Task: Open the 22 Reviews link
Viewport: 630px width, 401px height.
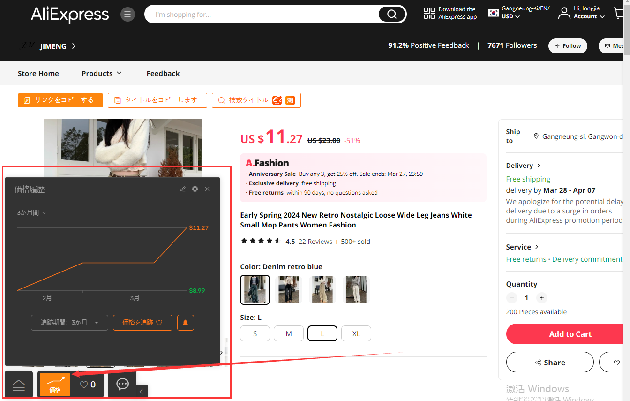Action: tap(315, 242)
